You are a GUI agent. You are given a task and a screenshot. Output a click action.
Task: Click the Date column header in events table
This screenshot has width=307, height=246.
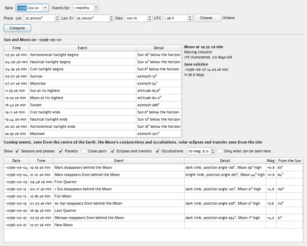tap(16, 161)
